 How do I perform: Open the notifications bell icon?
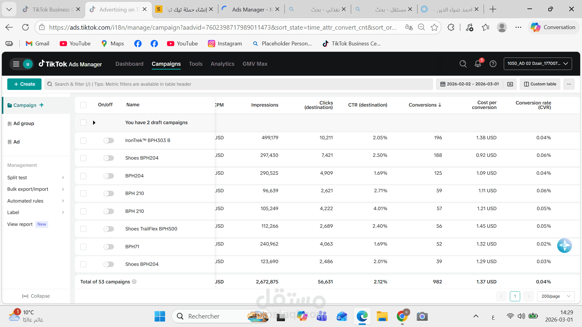point(478,64)
